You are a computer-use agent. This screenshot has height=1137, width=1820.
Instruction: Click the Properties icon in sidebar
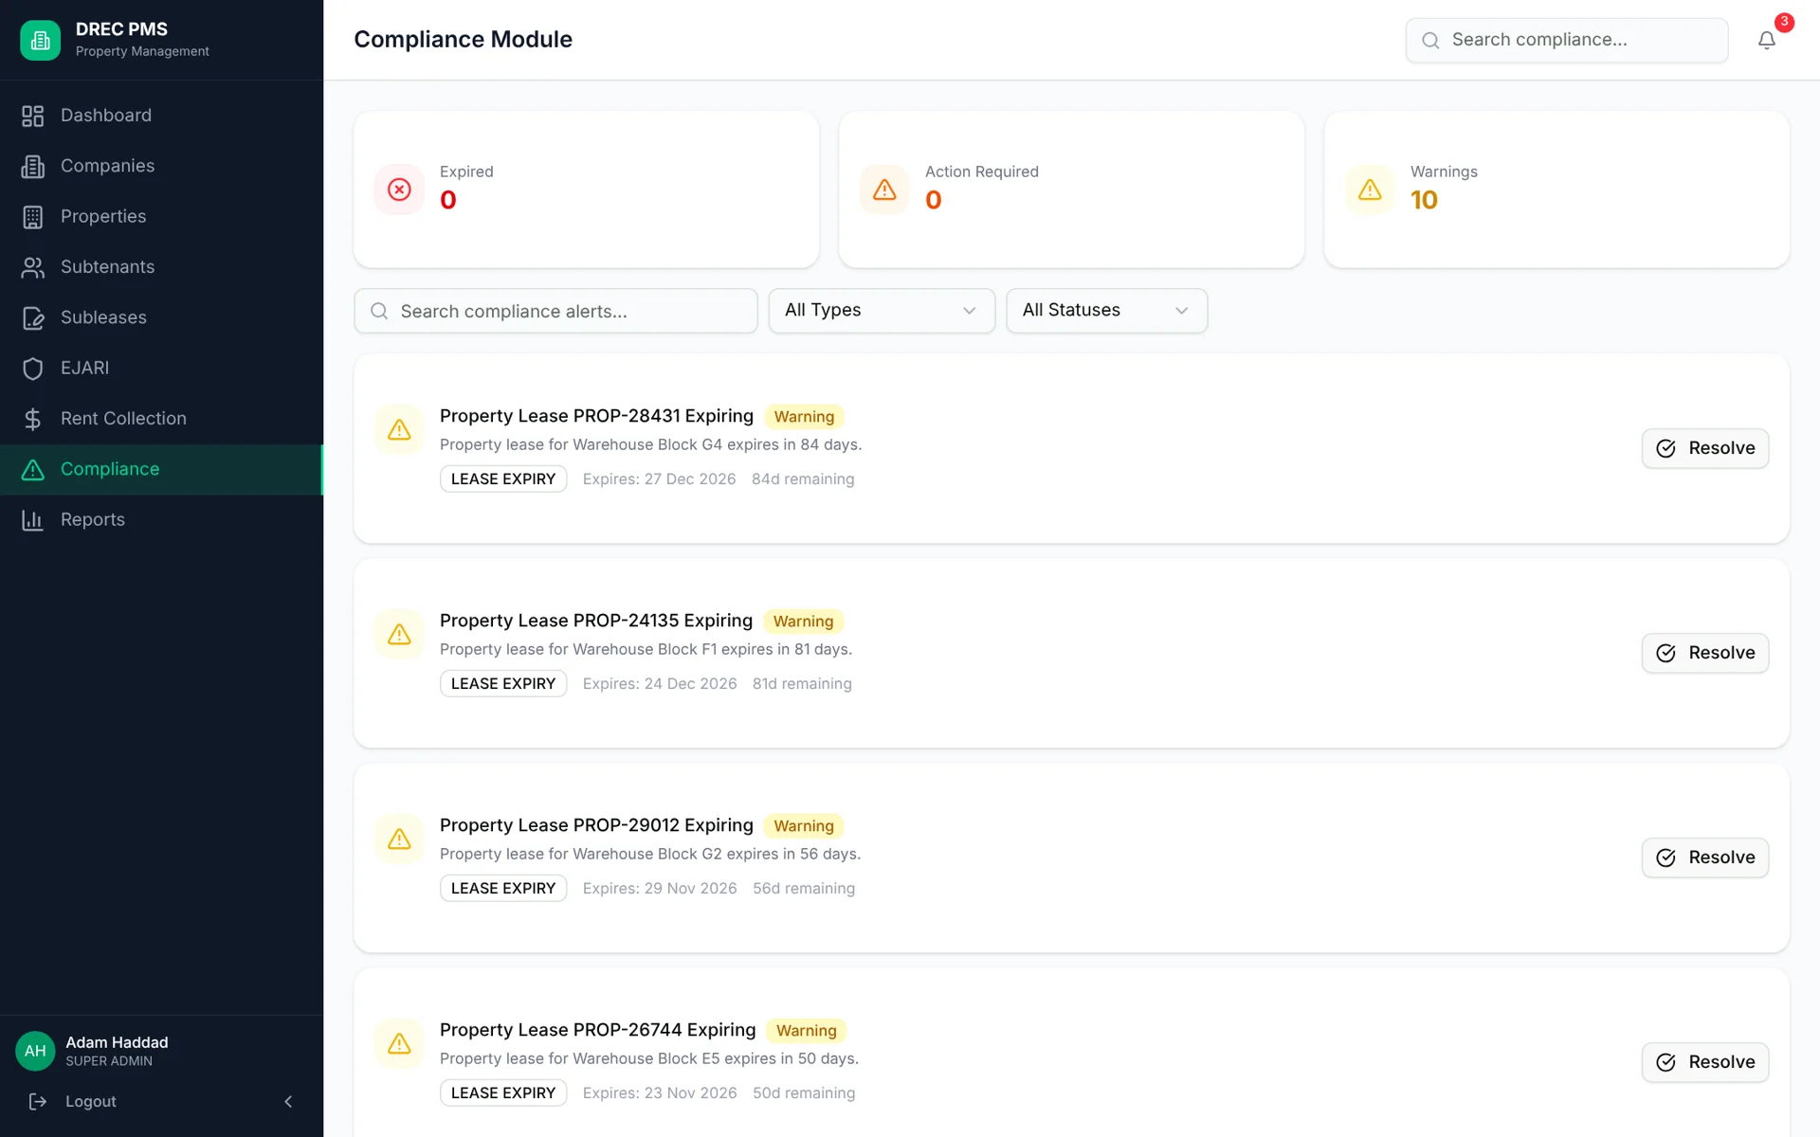click(33, 217)
